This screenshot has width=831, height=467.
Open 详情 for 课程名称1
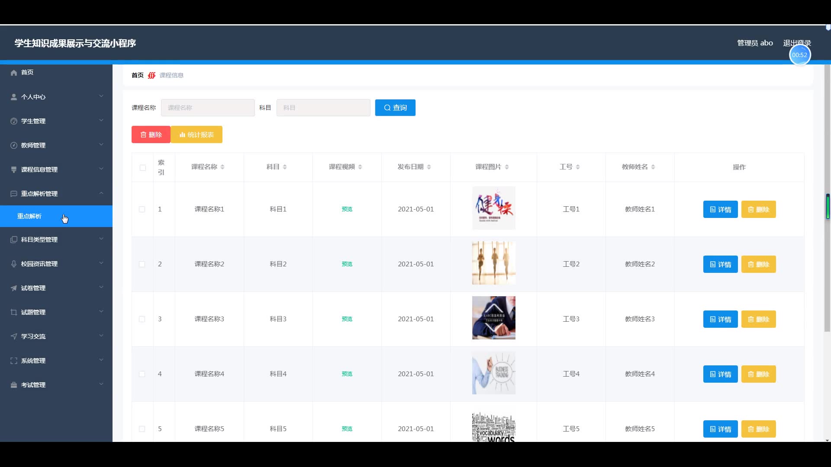click(720, 209)
